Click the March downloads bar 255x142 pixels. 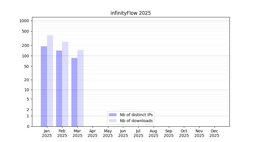pyautogui.click(x=80, y=88)
